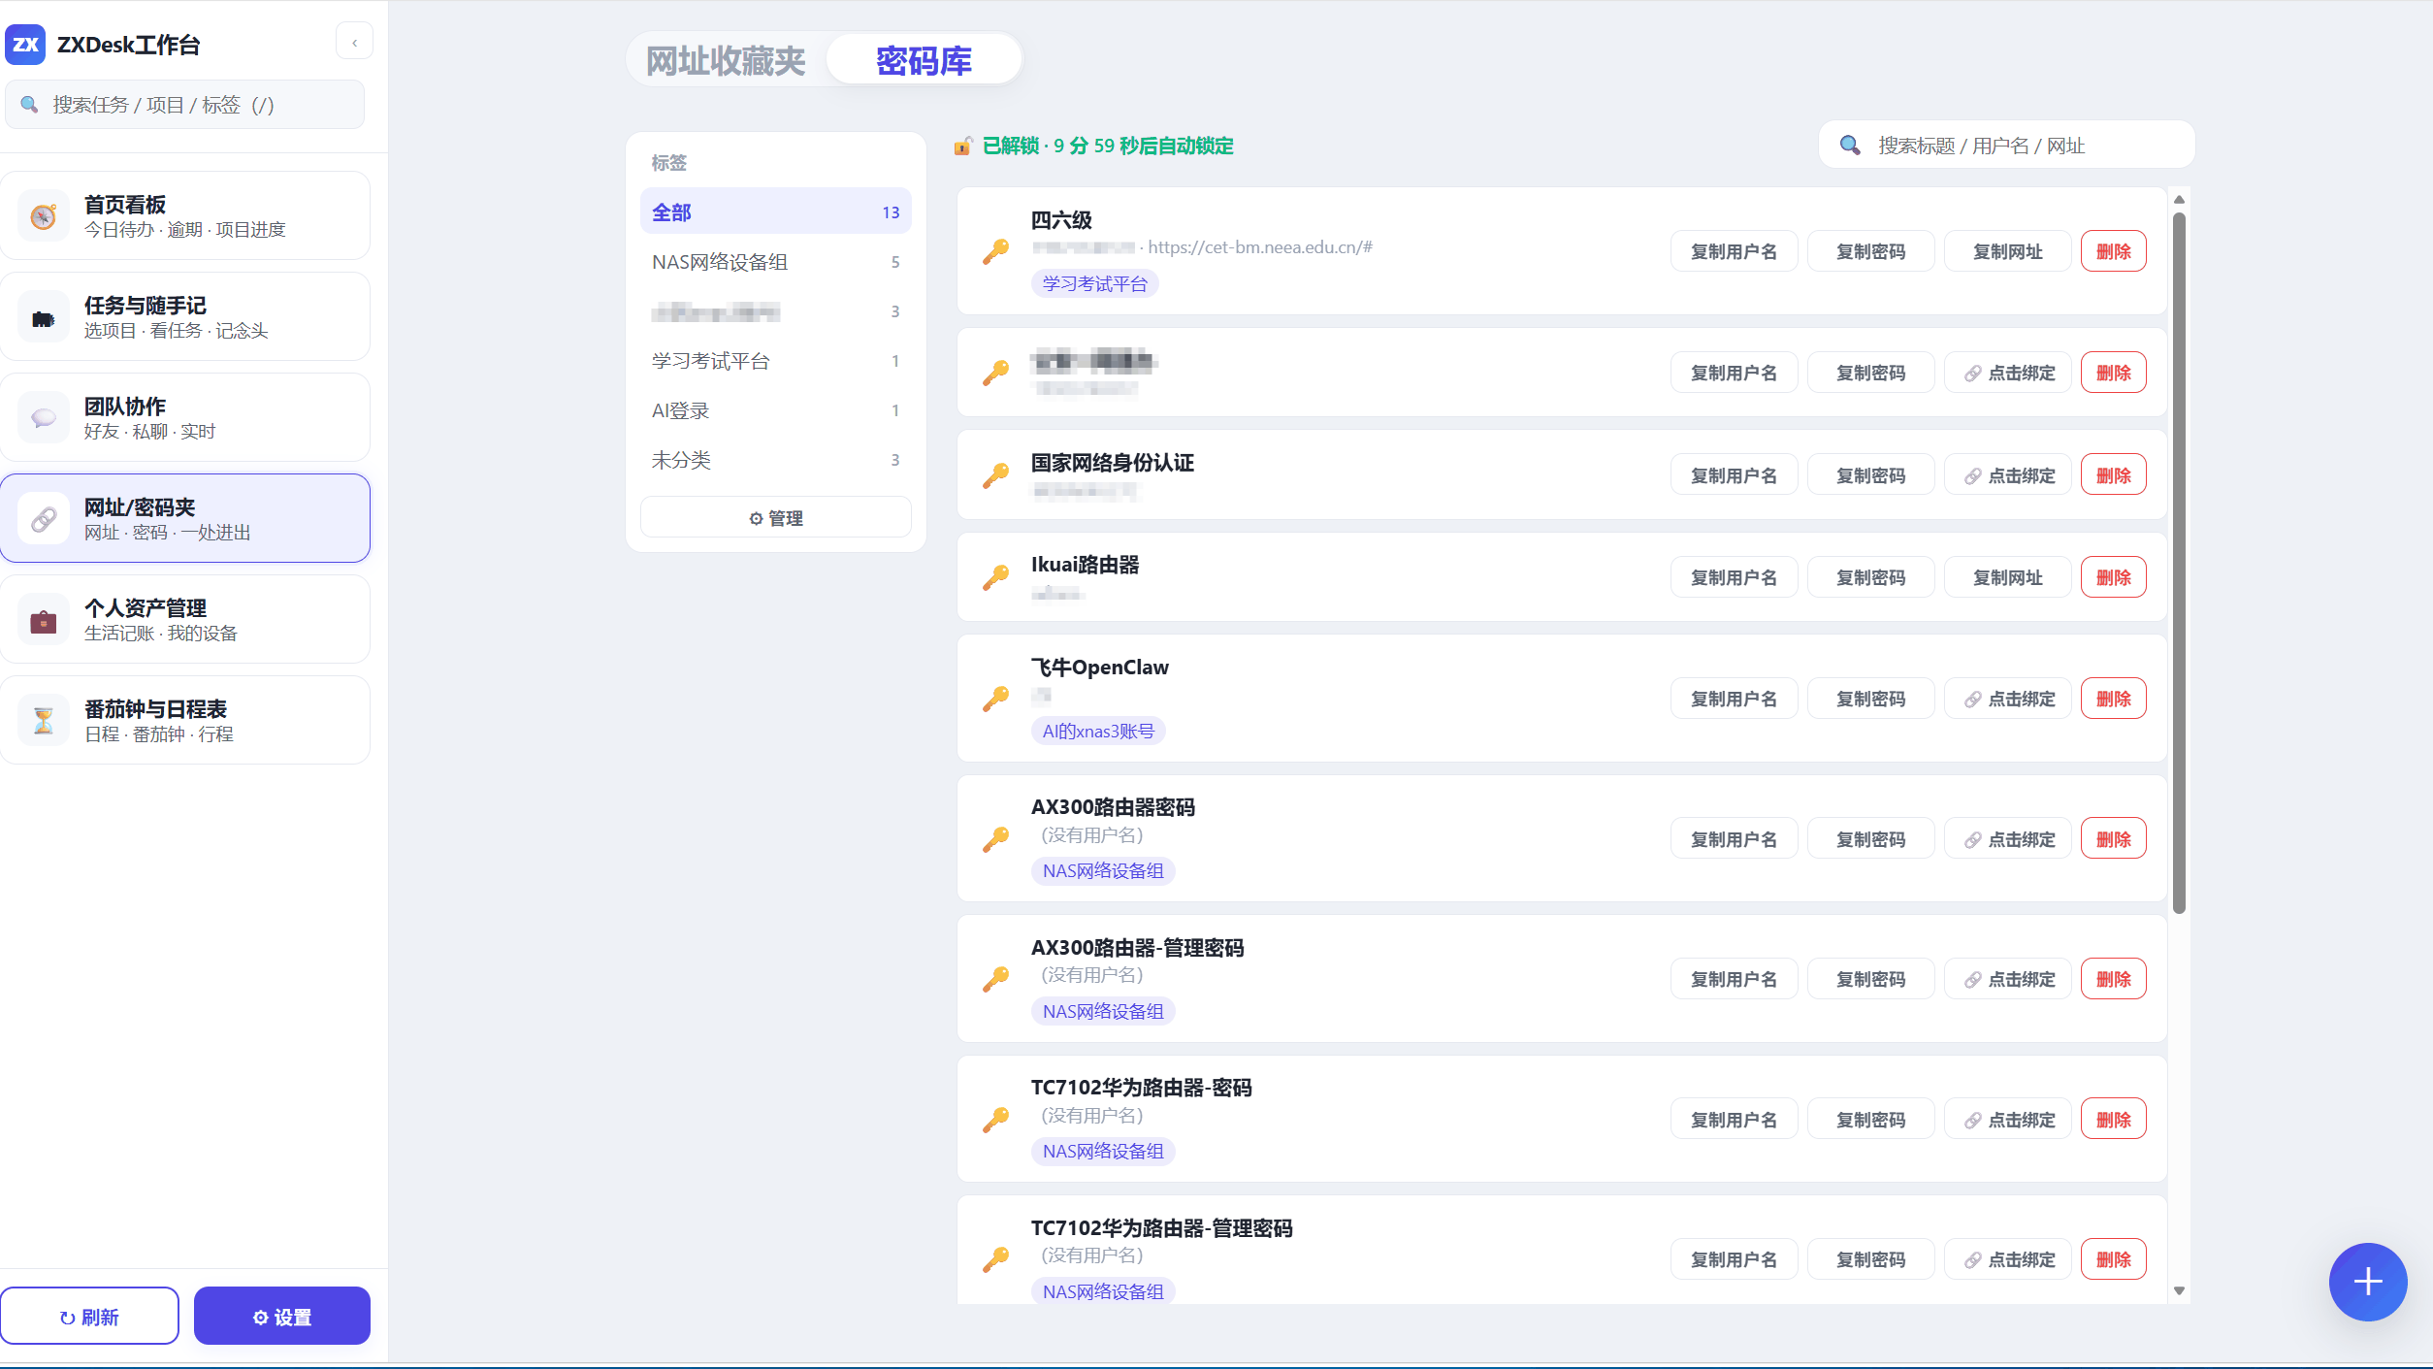
Task: Click the sidebar task search field
Action: click(185, 105)
